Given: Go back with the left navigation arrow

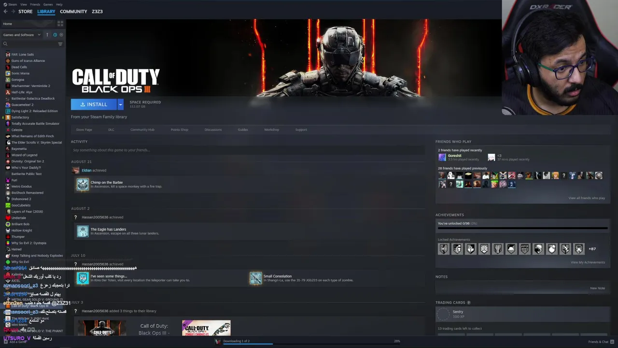Looking at the screenshot, I should point(5,12).
